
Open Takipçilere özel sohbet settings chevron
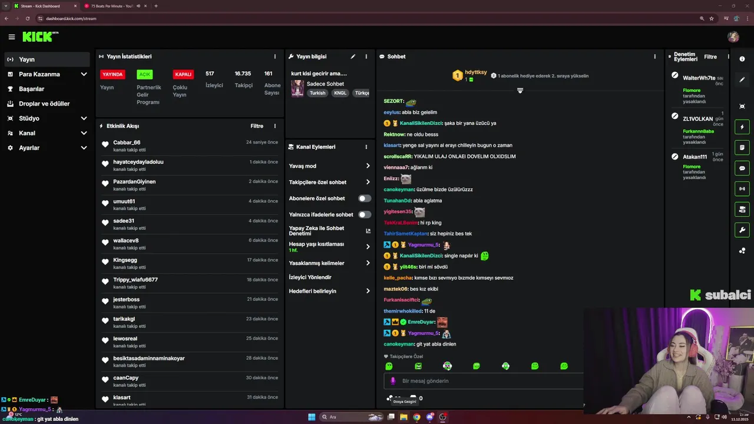coord(368,182)
